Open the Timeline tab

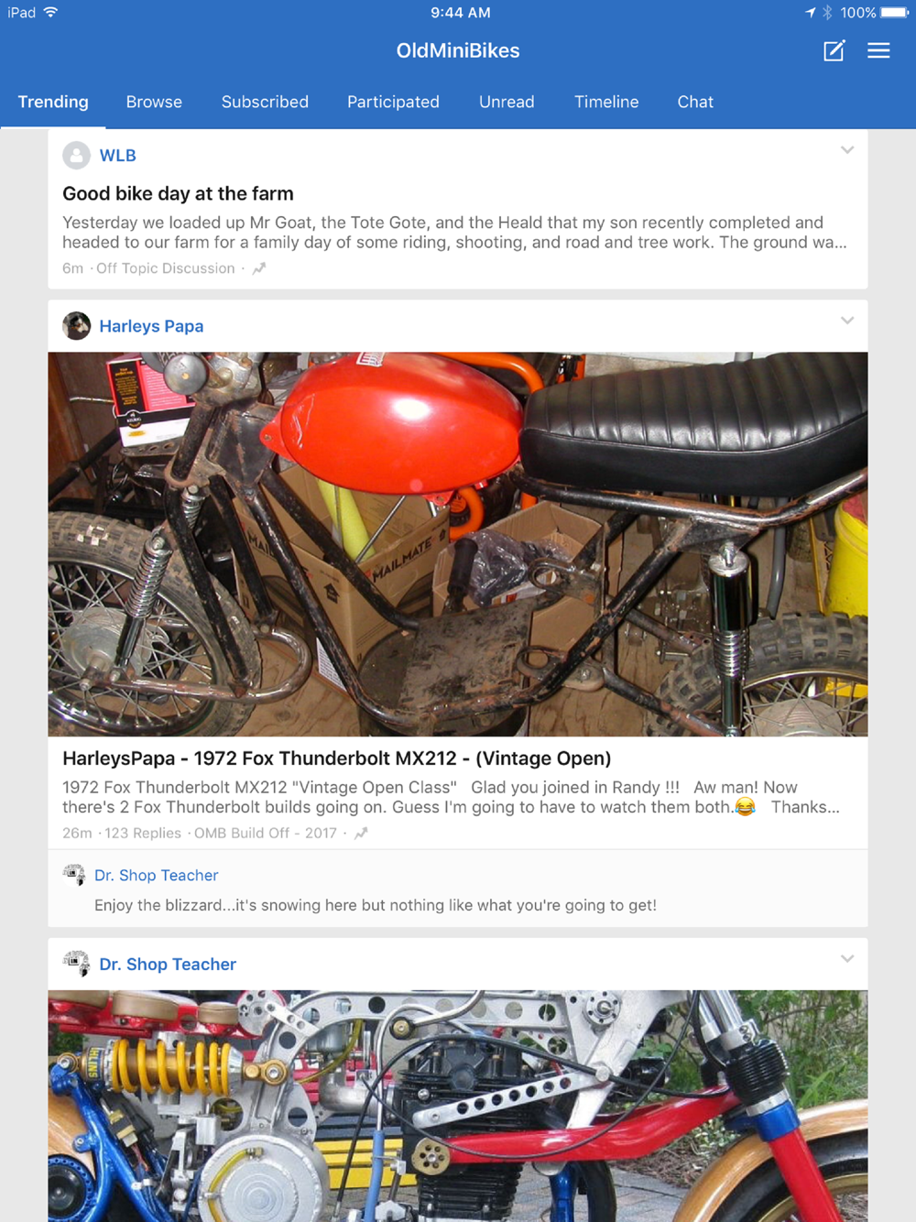click(x=606, y=102)
